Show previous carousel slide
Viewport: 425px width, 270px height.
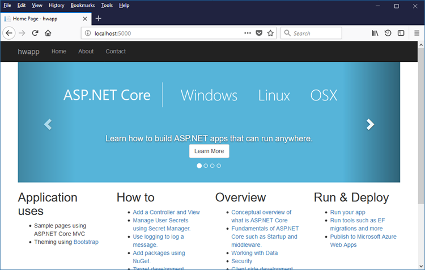[x=48, y=125]
